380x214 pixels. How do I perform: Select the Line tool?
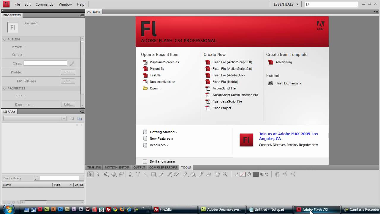tap(146, 174)
